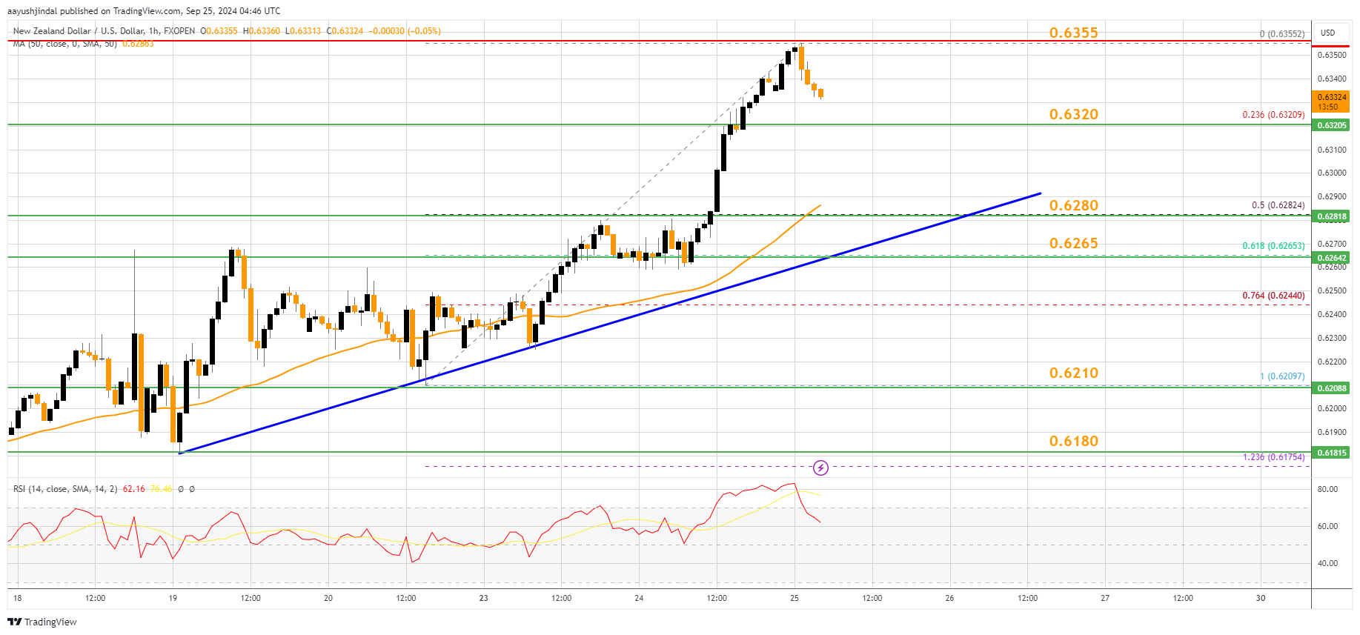
Task: Click the 0.62088 green price axis tag
Action: [1332, 388]
